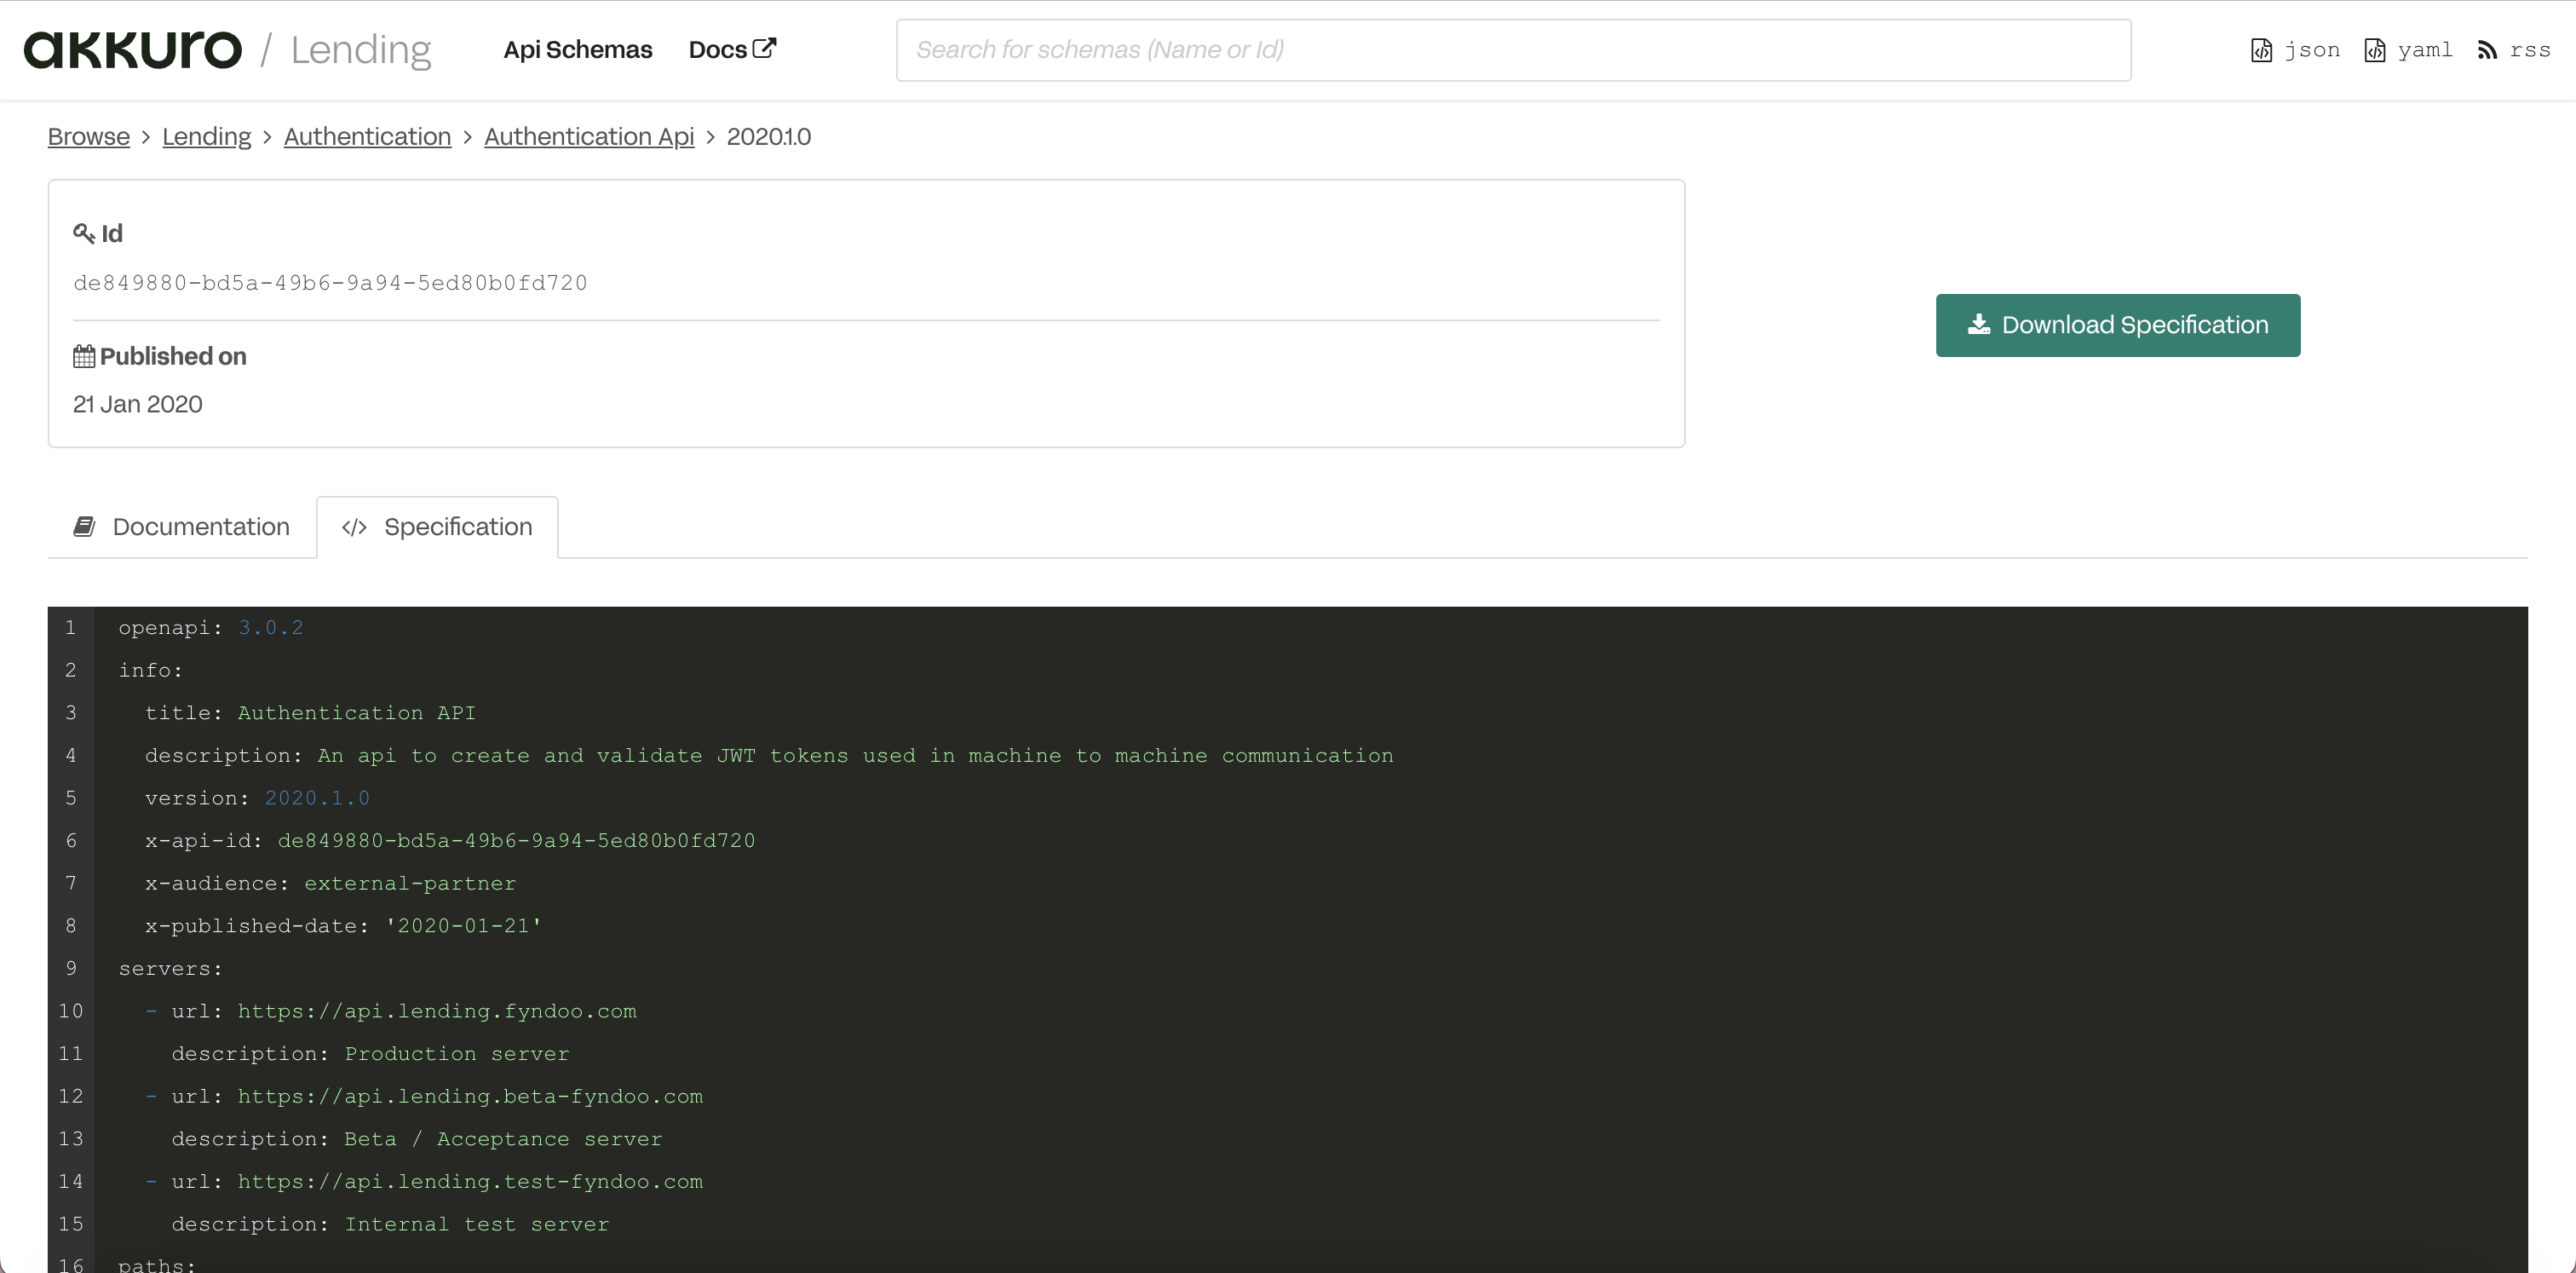This screenshot has height=1273, width=2576.
Task: Click the production server URL in the spec
Action: pos(436,1010)
